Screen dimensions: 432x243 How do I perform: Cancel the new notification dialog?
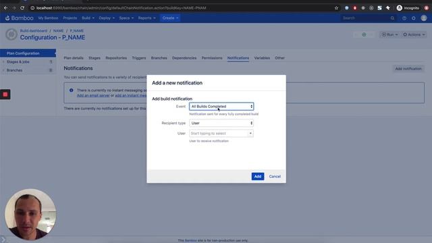pyautogui.click(x=275, y=176)
